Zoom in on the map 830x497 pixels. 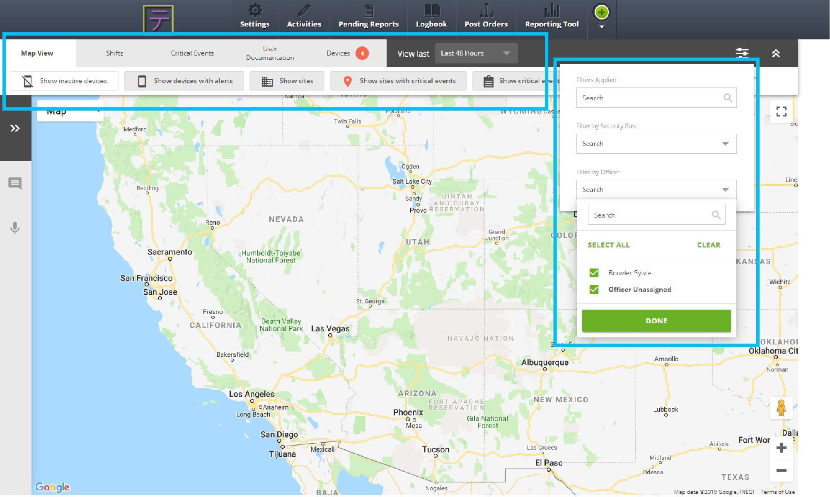781,448
